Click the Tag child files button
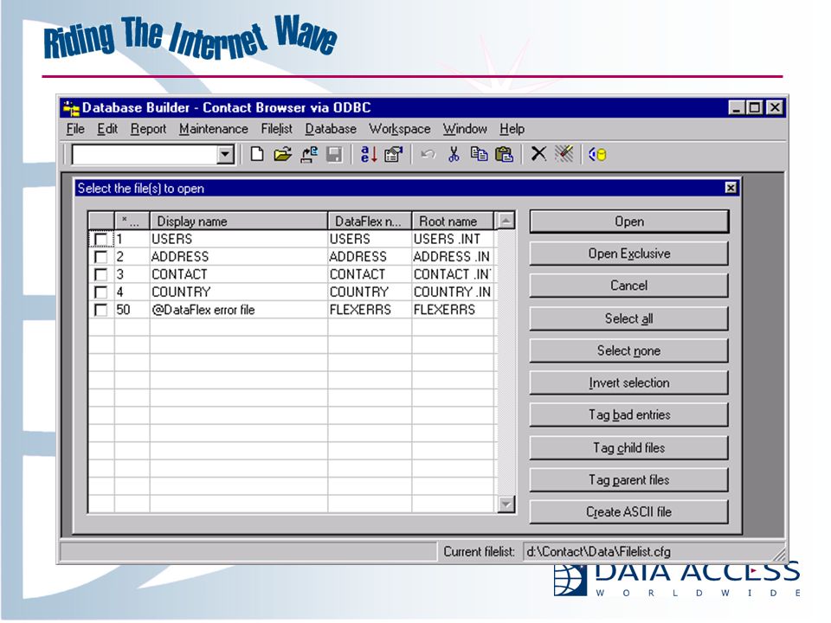The height and width of the screenshot is (623, 831). click(629, 448)
